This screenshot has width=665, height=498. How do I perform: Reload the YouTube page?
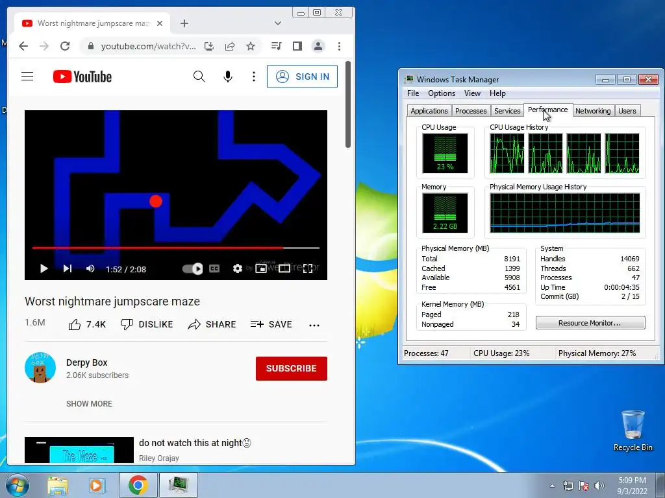65,46
